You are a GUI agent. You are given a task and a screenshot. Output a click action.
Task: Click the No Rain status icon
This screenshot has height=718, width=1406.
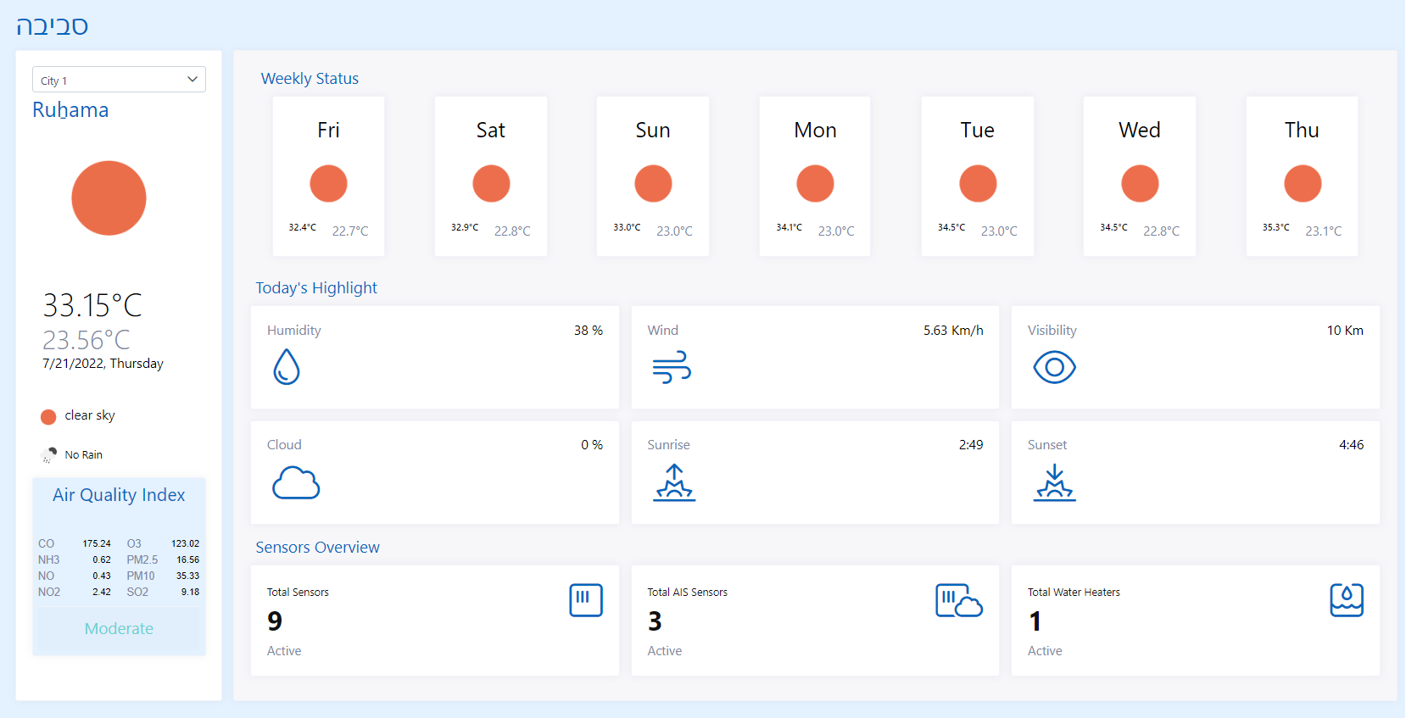point(49,455)
